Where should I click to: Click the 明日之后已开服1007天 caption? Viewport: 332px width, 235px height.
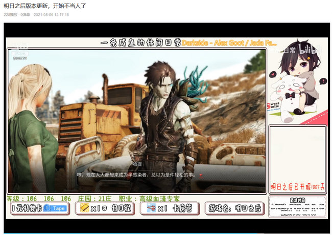(297, 186)
